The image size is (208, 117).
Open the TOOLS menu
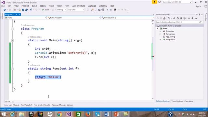[x=59, y=6]
